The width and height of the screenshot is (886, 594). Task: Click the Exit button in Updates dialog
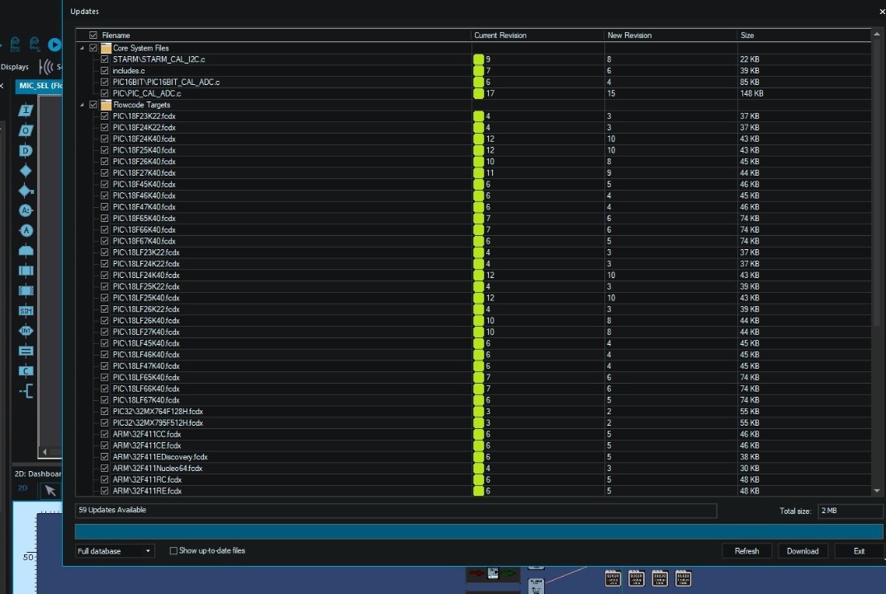coord(859,551)
